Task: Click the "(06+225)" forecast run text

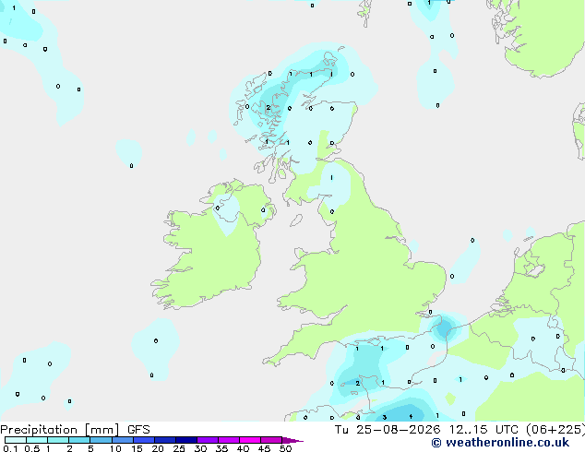Action: click(555, 430)
